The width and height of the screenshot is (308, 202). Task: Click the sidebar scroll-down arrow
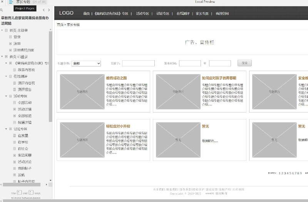(50, 180)
